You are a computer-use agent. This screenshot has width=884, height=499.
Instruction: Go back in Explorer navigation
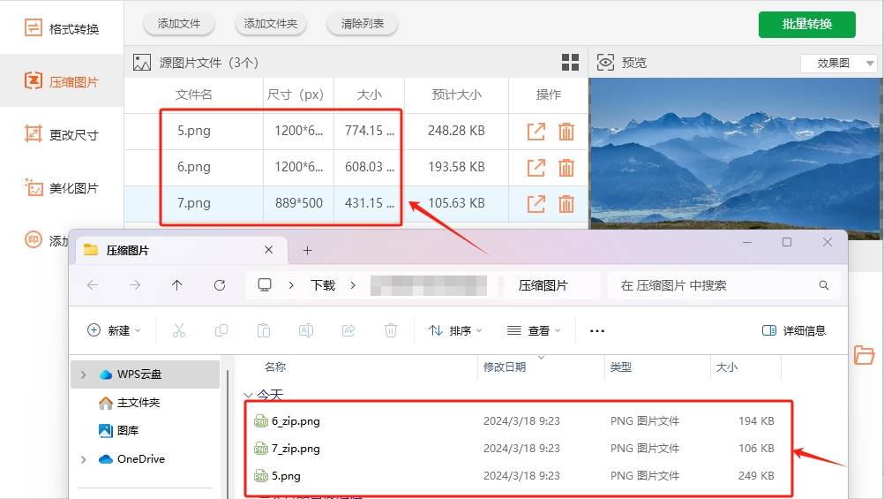(x=93, y=285)
